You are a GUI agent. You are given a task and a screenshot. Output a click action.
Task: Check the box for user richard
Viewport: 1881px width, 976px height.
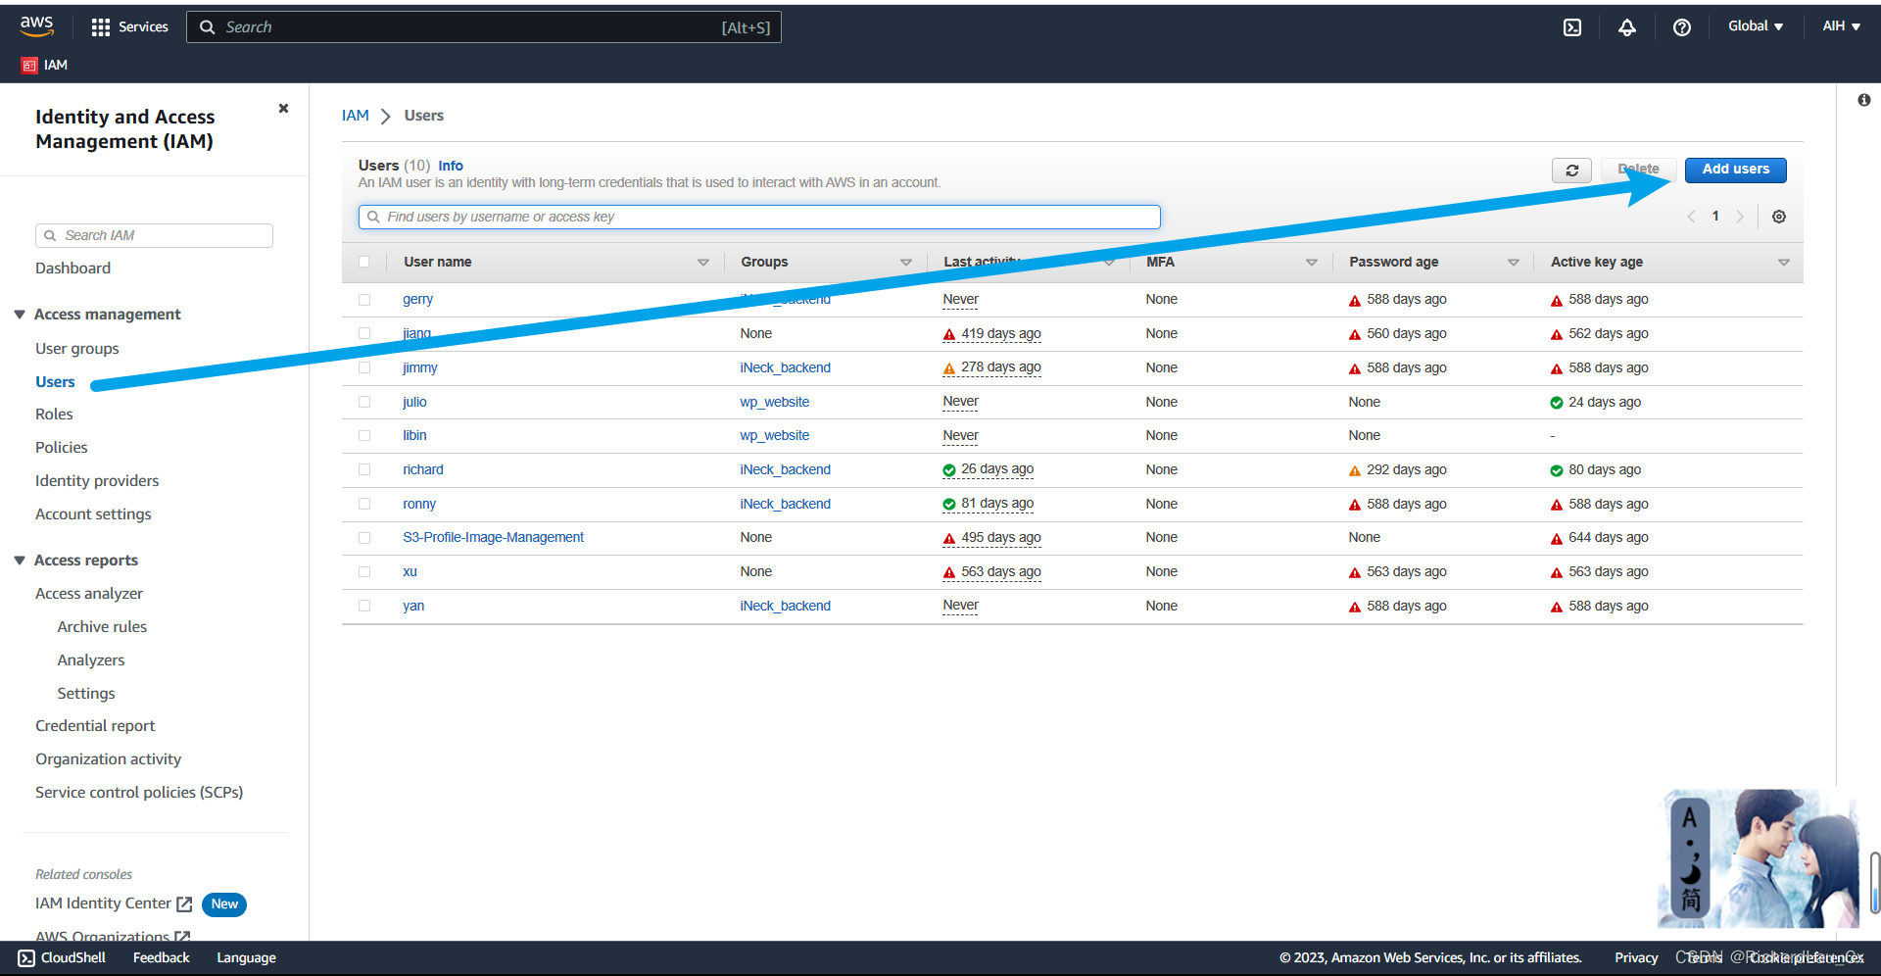coord(364,469)
